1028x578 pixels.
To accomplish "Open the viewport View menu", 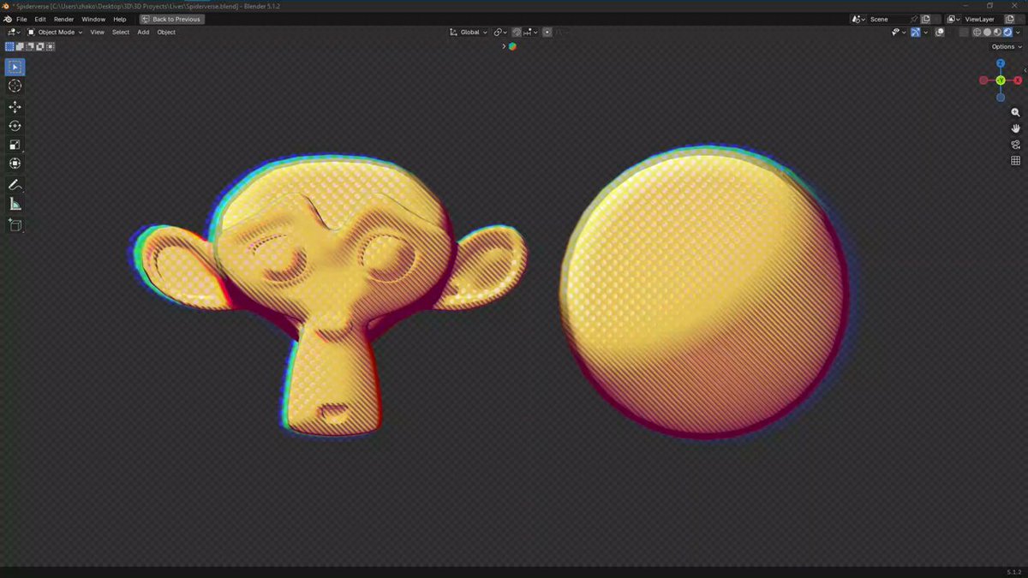I will [x=98, y=33].
